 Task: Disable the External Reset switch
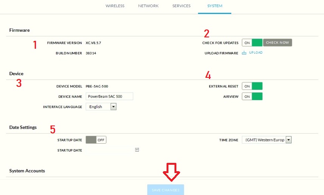pyautogui.click(x=252, y=86)
